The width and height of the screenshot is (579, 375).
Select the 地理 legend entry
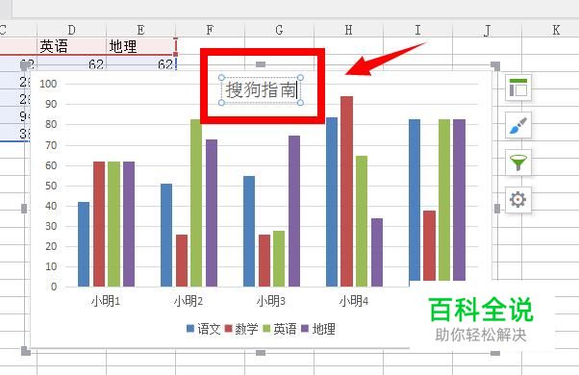[318, 329]
